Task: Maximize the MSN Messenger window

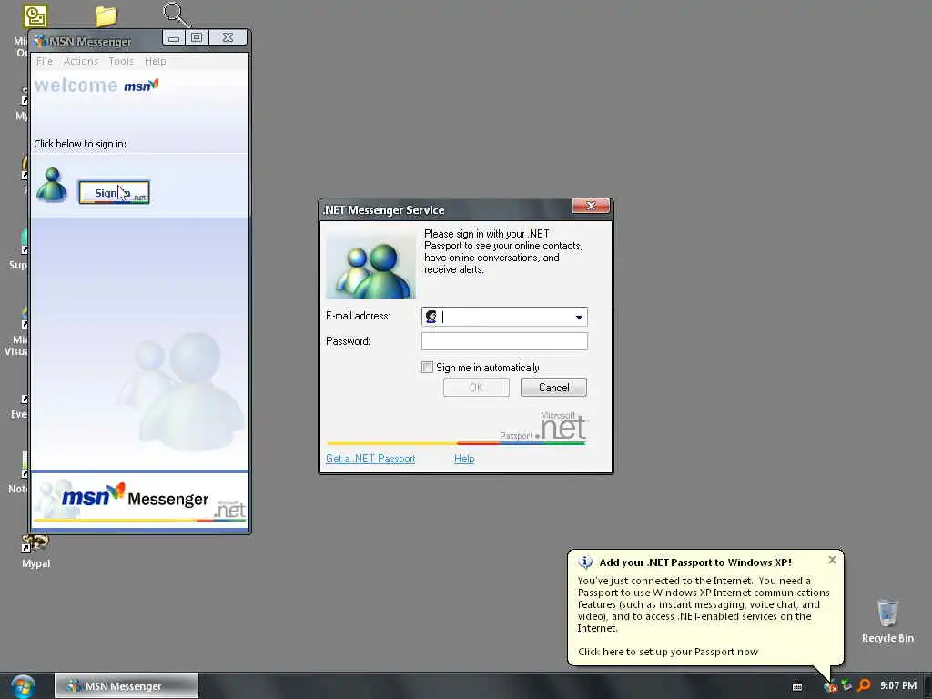Action: tap(197, 38)
